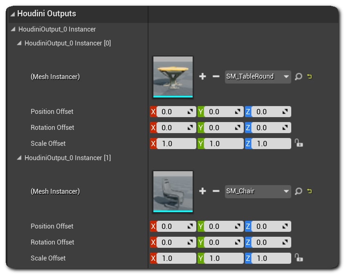
Task: Edit Position Offset Z for Instancer [1]
Action: point(271,226)
